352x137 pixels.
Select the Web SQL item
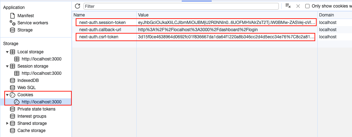[x=26, y=88]
